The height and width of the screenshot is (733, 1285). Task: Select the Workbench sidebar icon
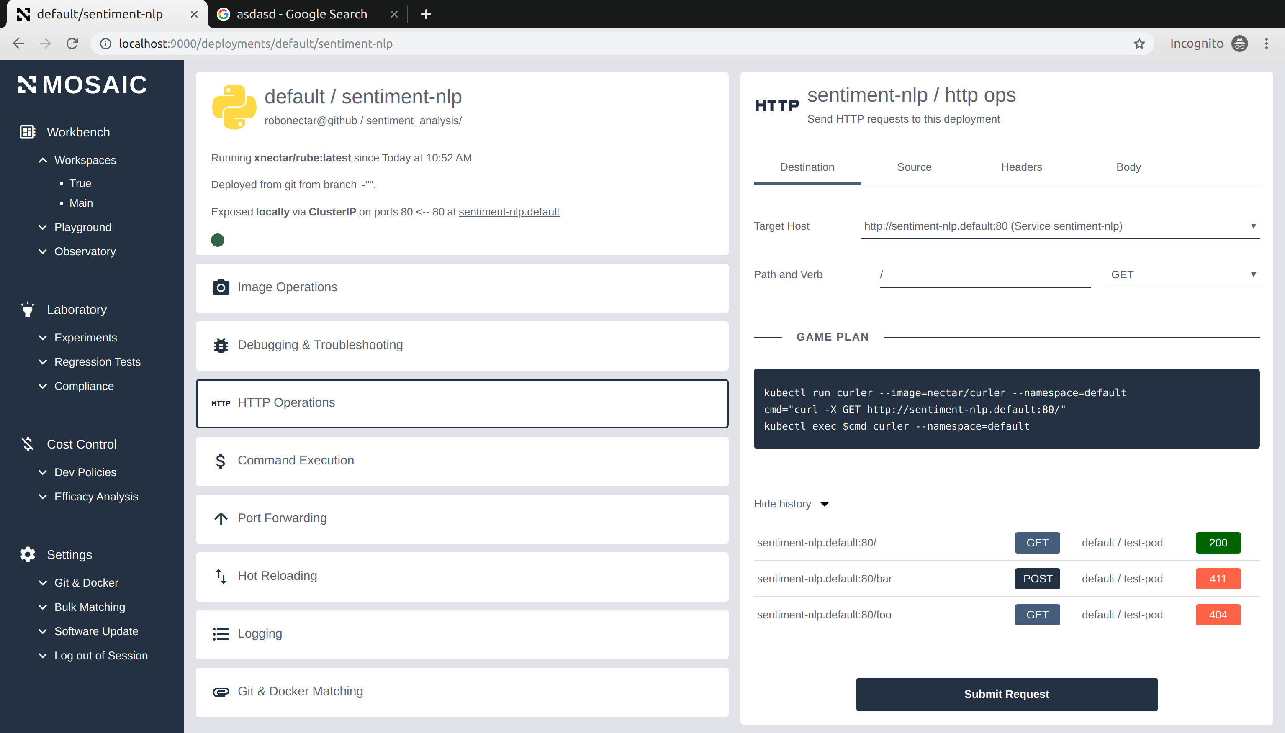tap(27, 131)
